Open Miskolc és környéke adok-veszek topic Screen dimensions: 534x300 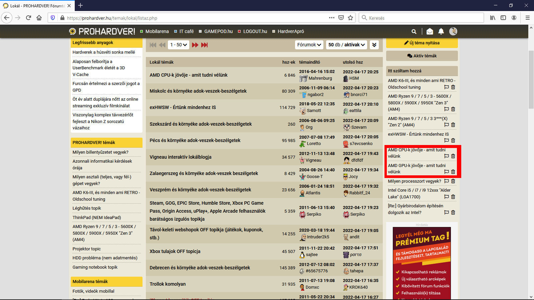click(198, 91)
